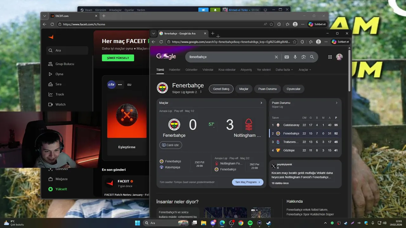This screenshot has height=228, width=406.
Task: Open the Google apps grid icon
Action: click(330, 57)
